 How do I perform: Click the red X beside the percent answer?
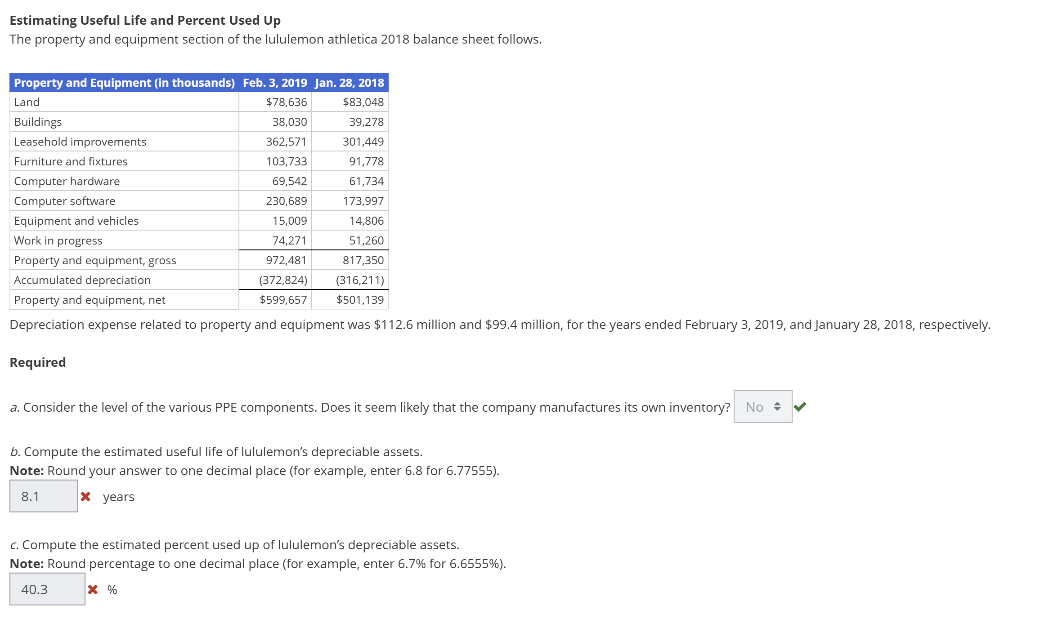tap(94, 589)
